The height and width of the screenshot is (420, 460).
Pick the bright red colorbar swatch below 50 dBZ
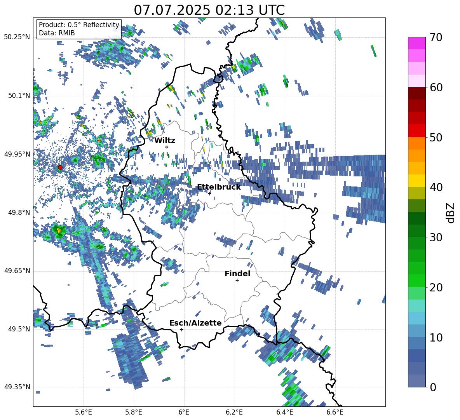tap(416, 131)
